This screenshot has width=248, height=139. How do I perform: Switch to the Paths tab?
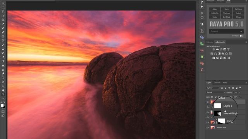point(225,83)
